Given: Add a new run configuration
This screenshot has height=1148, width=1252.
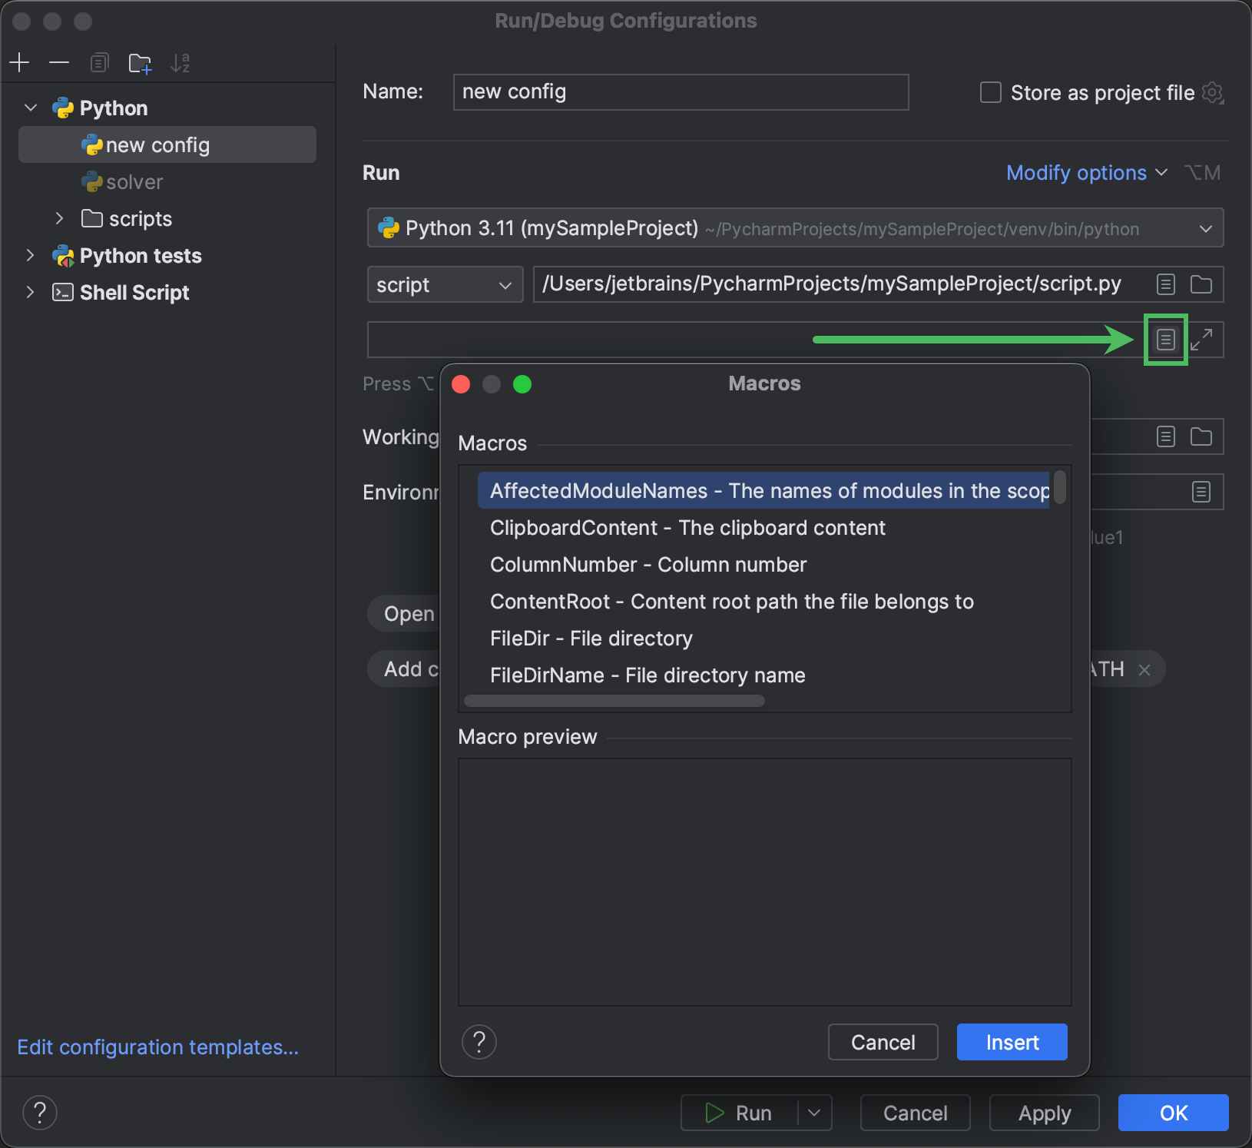Looking at the screenshot, I should click(x=19, y=62).
